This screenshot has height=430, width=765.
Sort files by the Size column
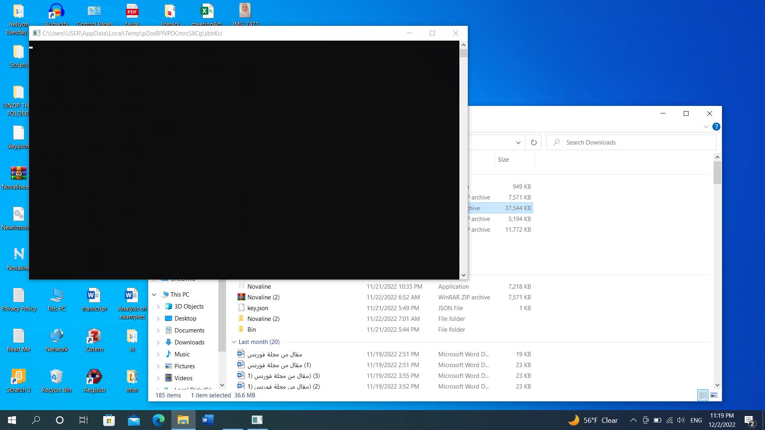(503, 160)
